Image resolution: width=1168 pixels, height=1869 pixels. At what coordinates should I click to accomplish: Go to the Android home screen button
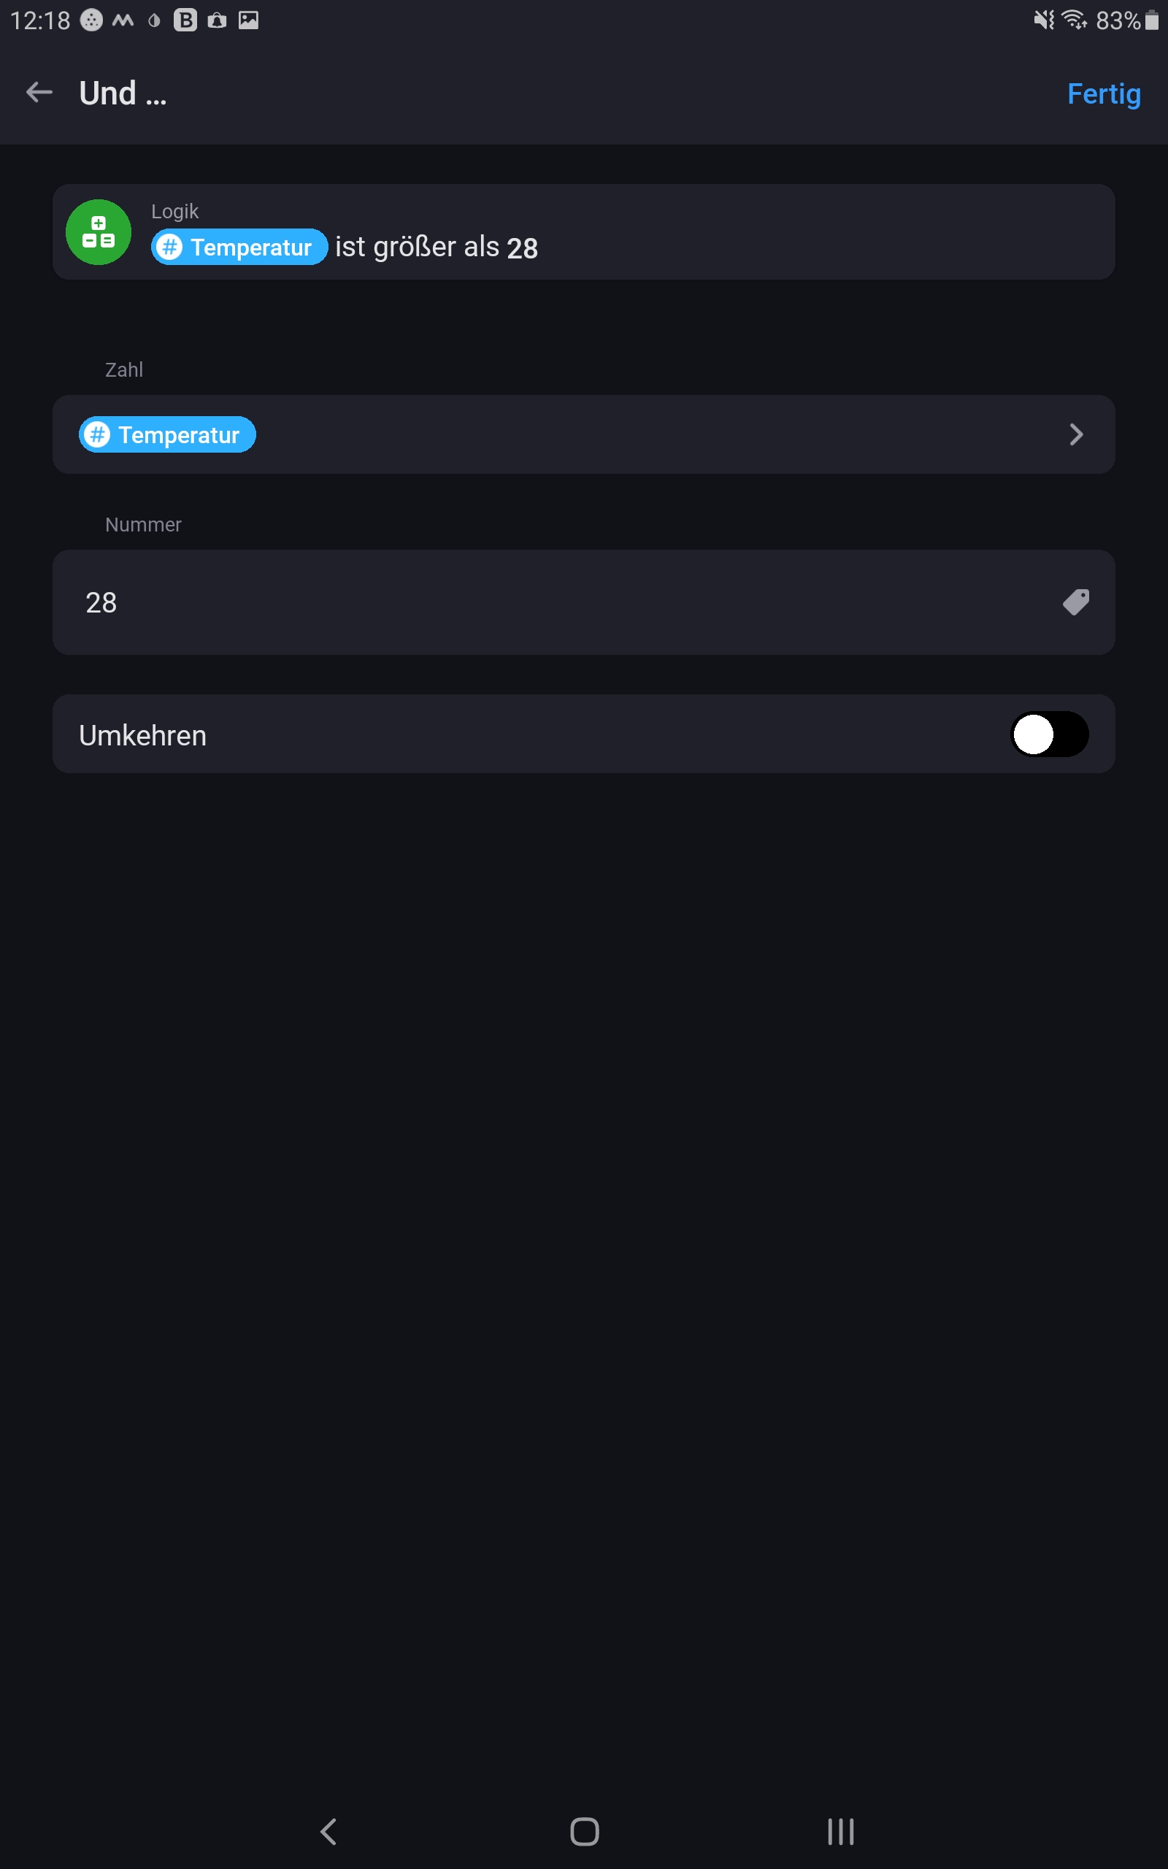click(584, 1831)
